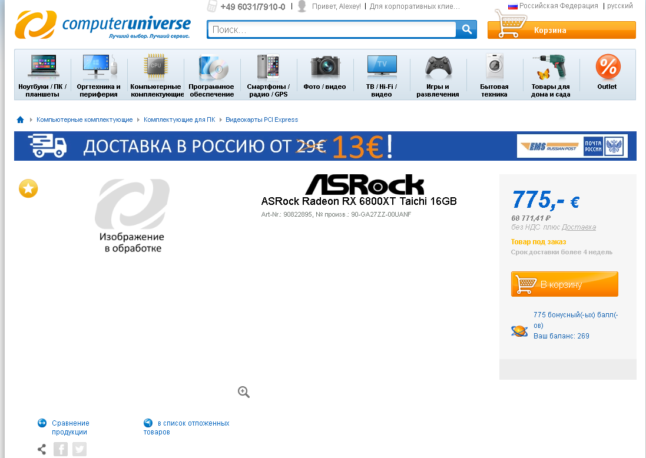This screenshot has width=646, height=458.
Task: Click Срок доставки более 4 недель text
Action: pos(562,252)
